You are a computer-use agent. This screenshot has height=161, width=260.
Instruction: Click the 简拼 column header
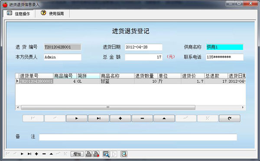[x=88, y=76]
